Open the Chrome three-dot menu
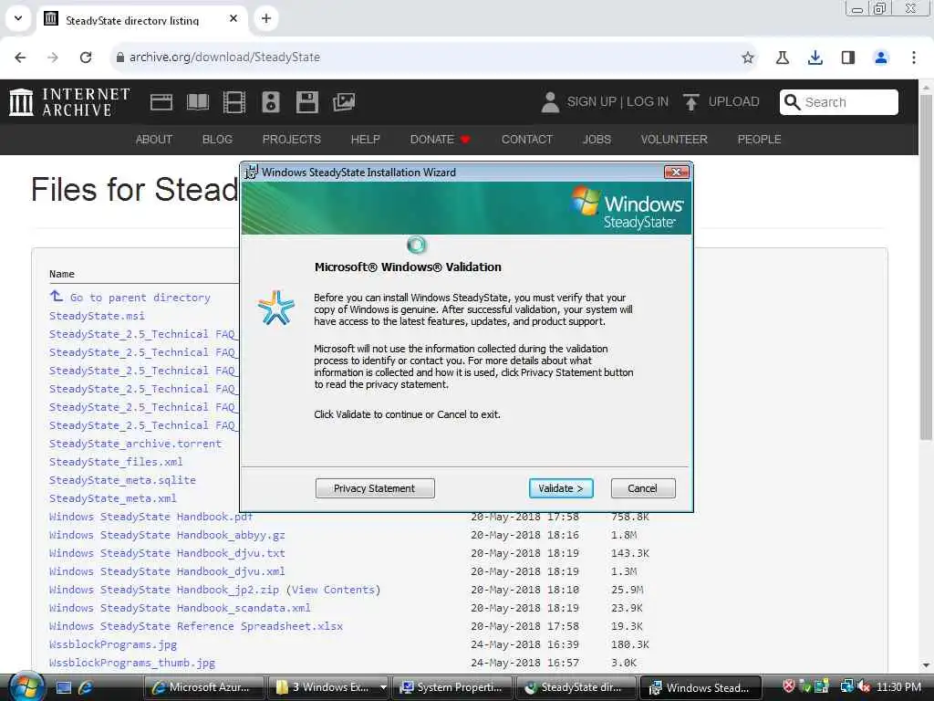934x701 pixels. pos(913,58)
